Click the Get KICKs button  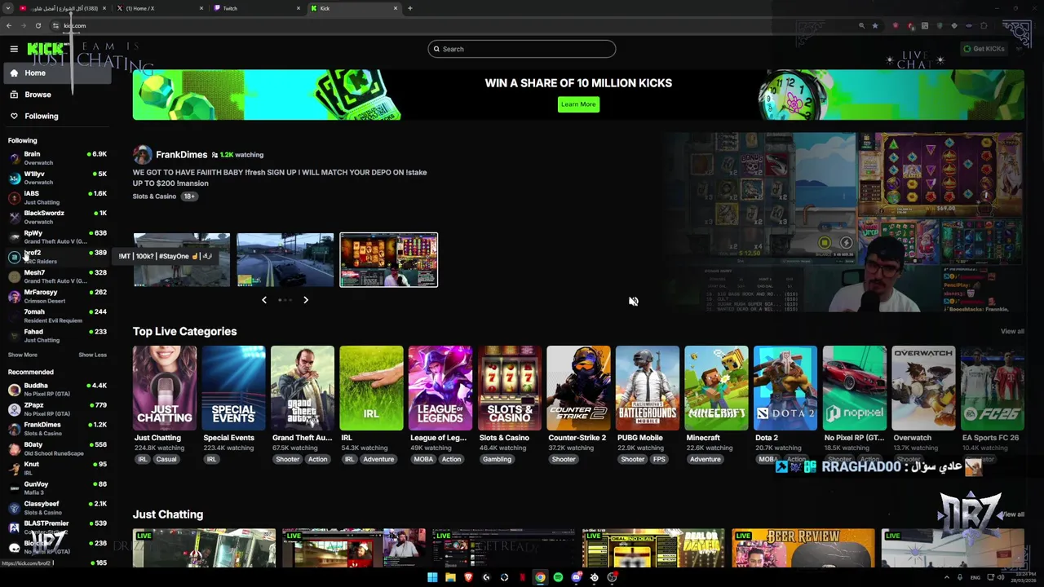[x=984, y=49]
